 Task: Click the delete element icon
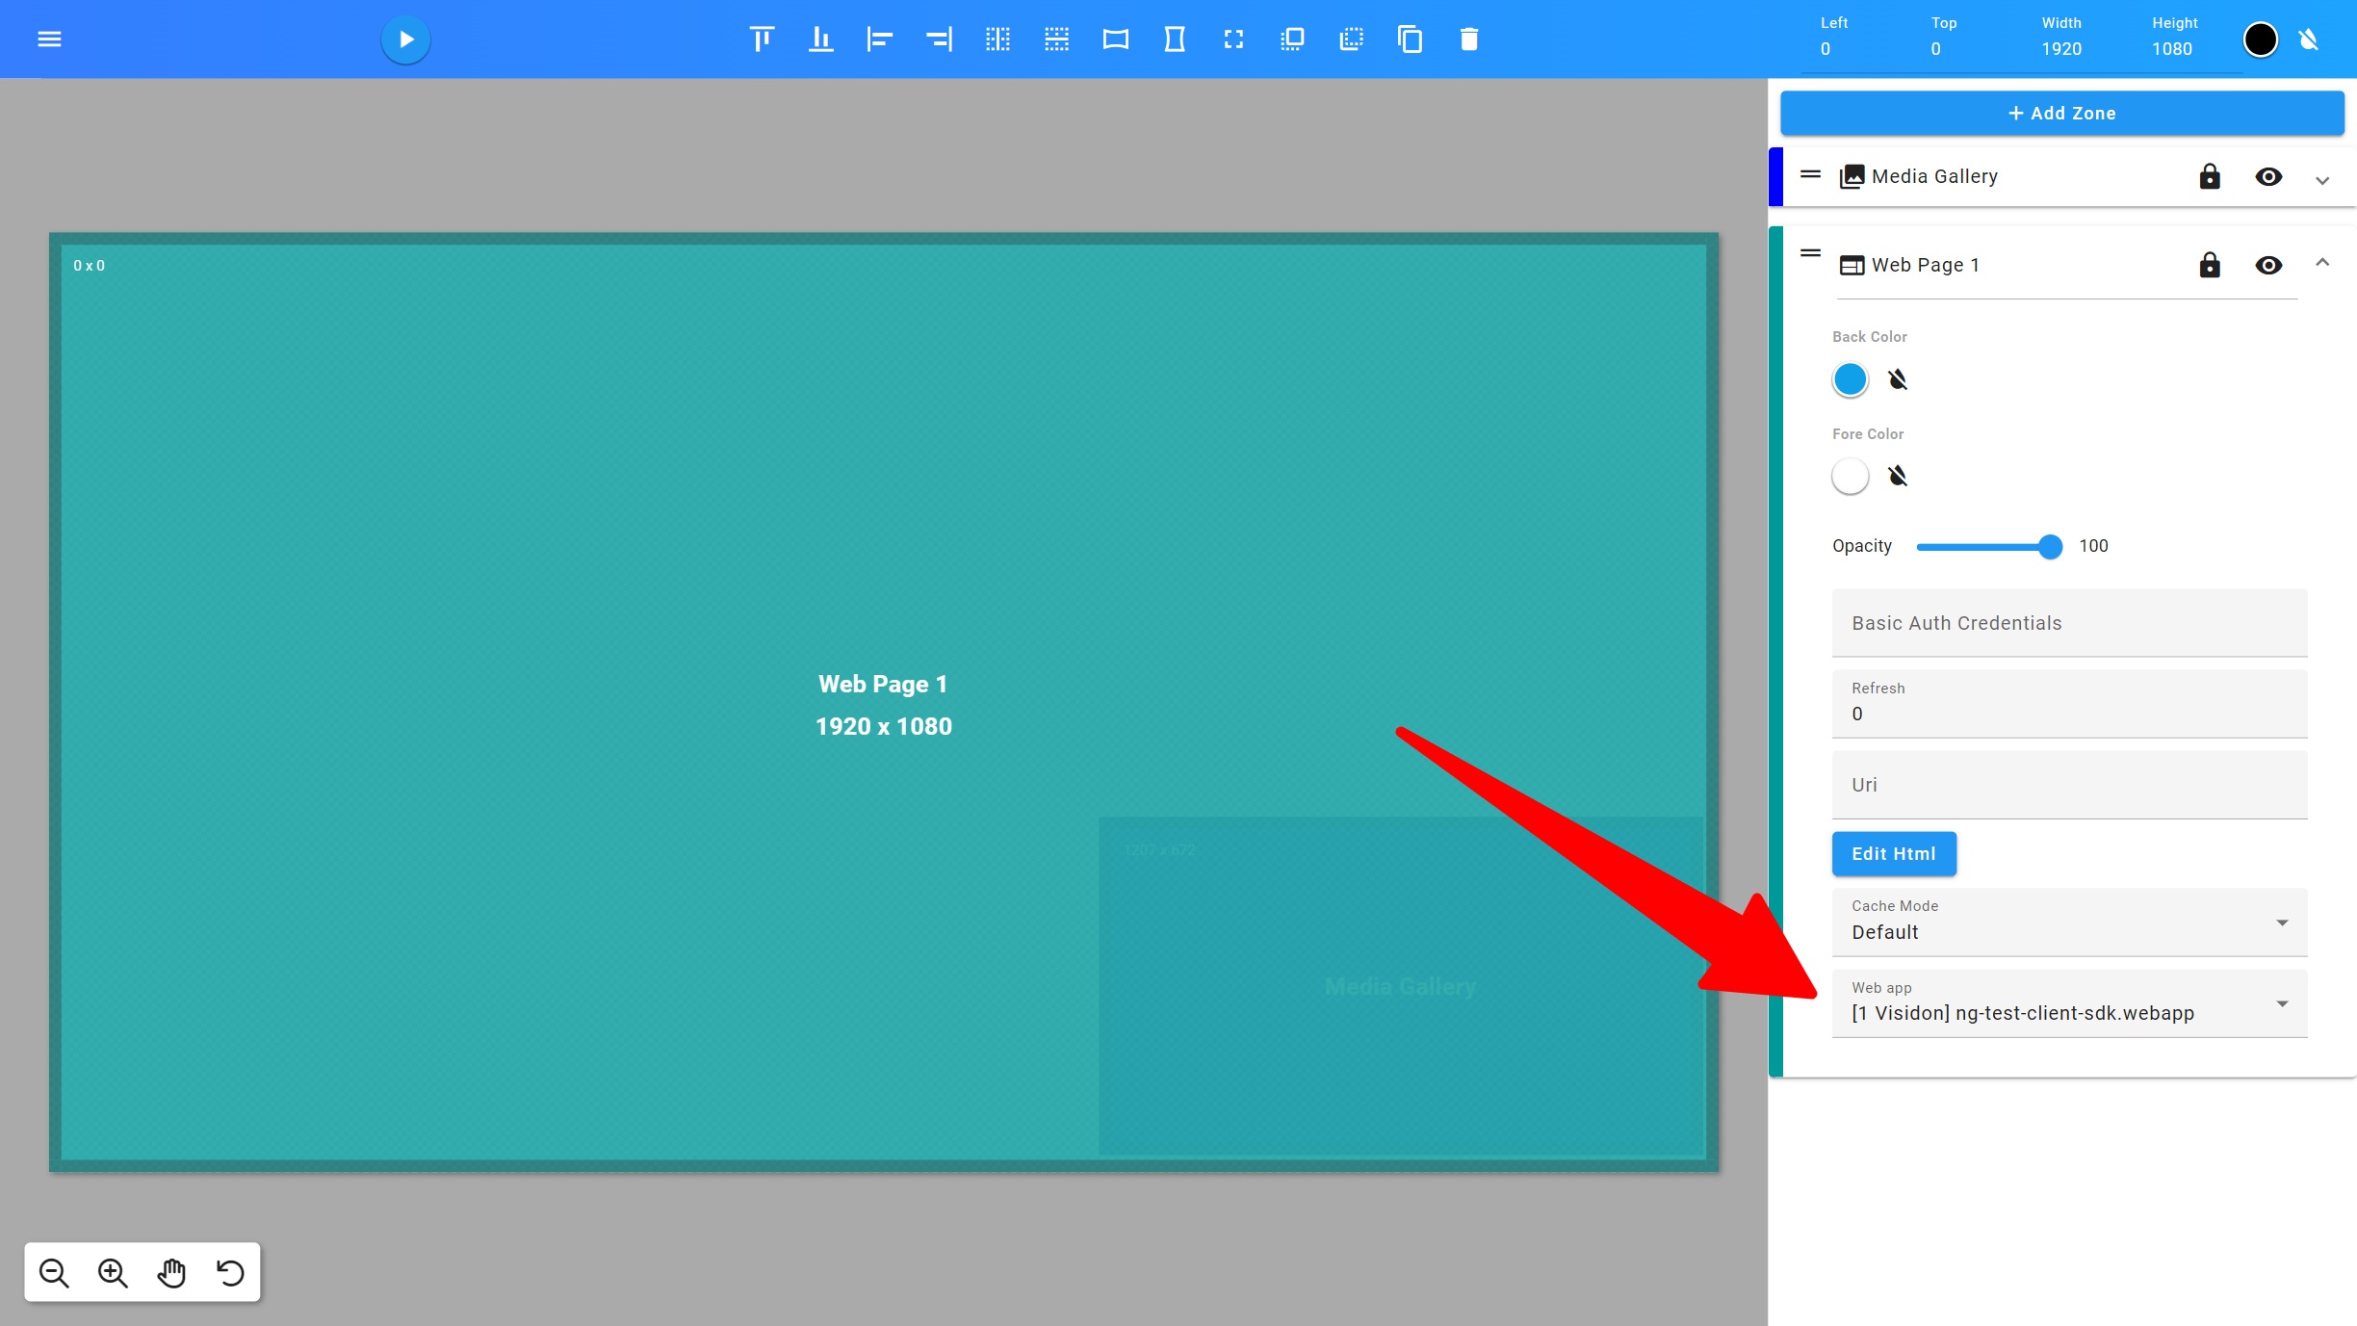pos(1468,39)
